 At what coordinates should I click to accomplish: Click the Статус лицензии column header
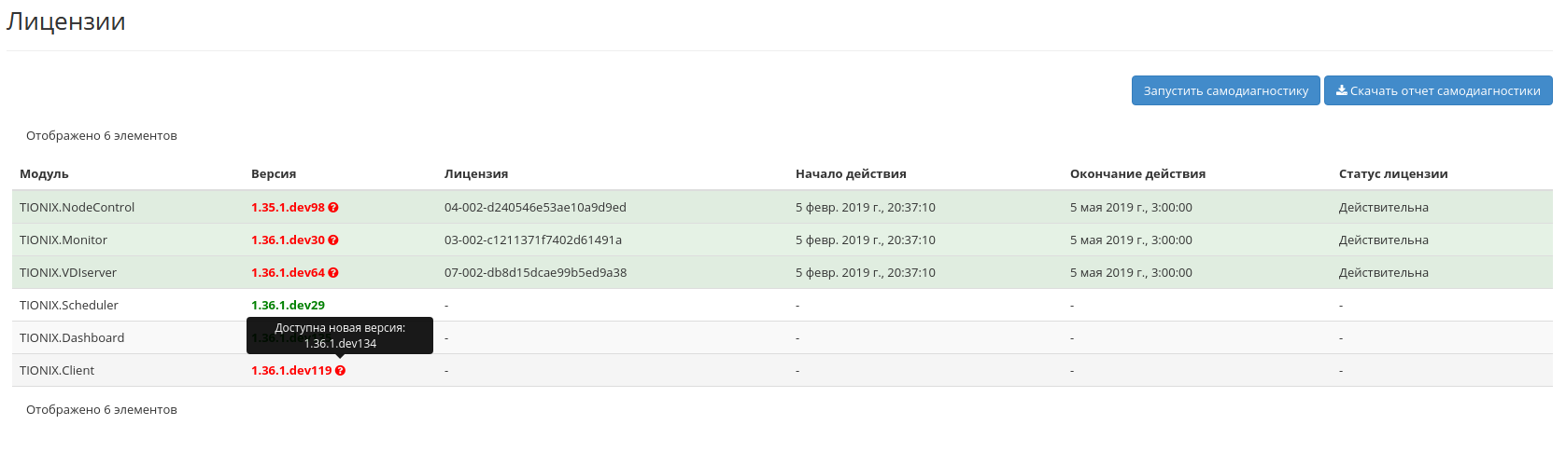(1392, 174)
